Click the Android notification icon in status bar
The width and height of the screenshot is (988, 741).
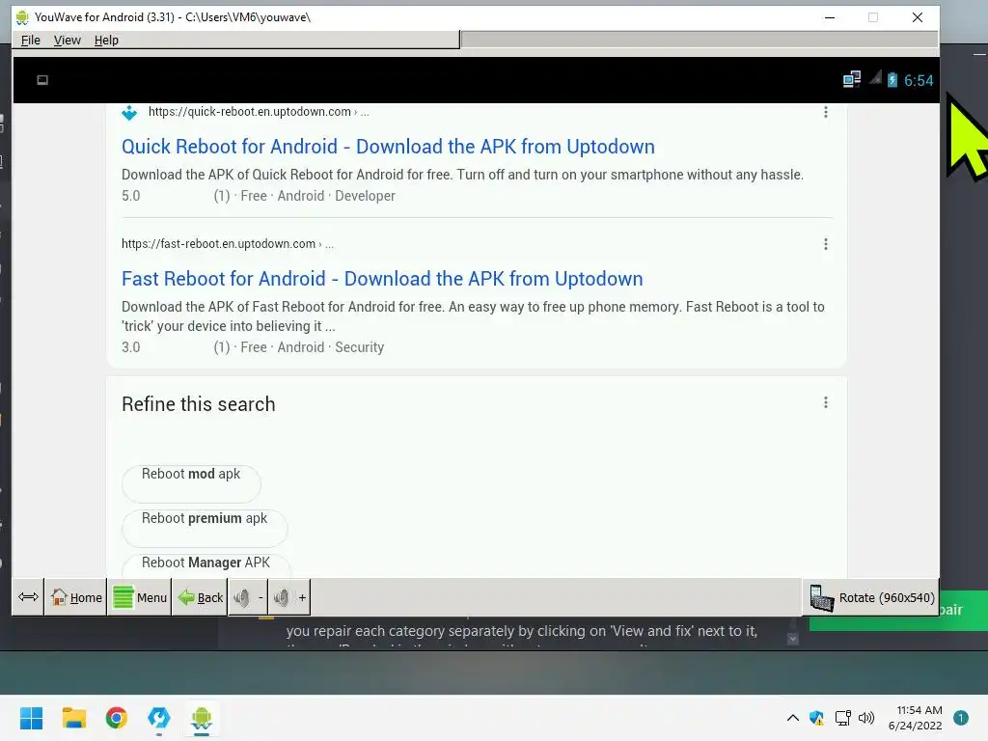[42, 80]
